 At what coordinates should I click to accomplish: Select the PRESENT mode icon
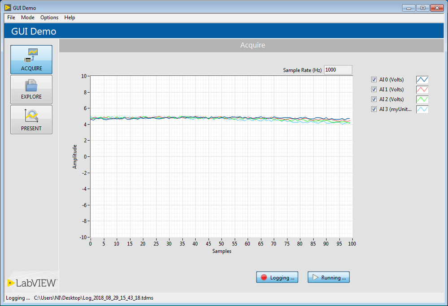[x=31, y=119]
